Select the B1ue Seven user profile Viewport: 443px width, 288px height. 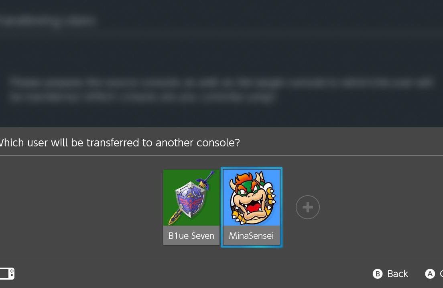(191, 207)
